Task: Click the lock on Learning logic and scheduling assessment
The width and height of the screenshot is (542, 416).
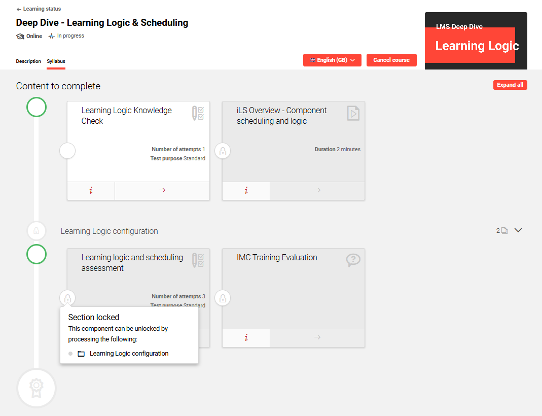Action: (67, 298)
